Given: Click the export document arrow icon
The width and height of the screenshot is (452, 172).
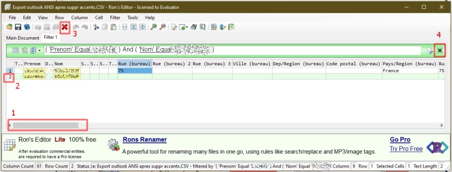Looking at the screenshot, I should point(182,27).
